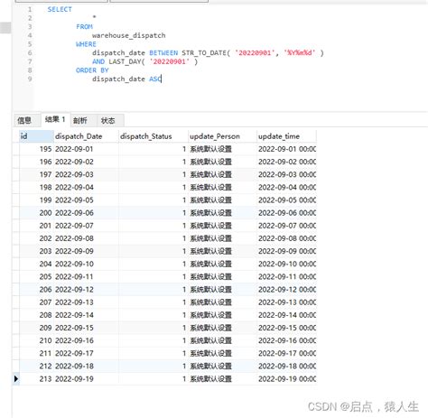Click the dispatch_Date cell 2022-09-11

coord(86,276)
